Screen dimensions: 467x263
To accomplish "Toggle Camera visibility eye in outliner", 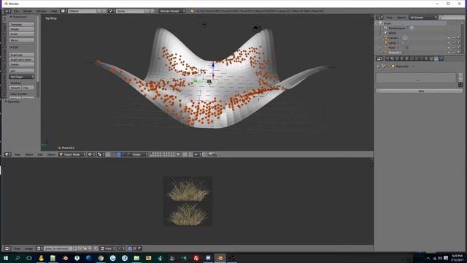I will pos(449,38).
